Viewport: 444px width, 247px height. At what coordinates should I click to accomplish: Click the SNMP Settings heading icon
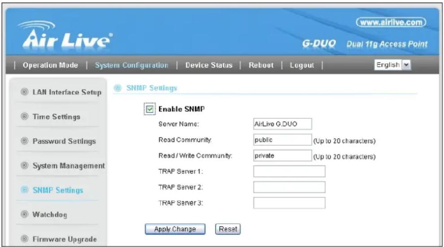tap(118, 88)
